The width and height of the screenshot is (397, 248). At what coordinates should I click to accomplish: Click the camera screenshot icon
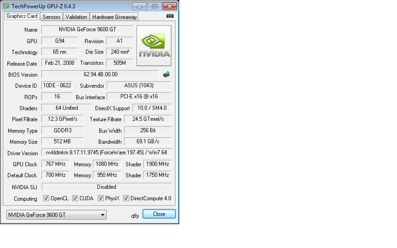coord(170,16)
